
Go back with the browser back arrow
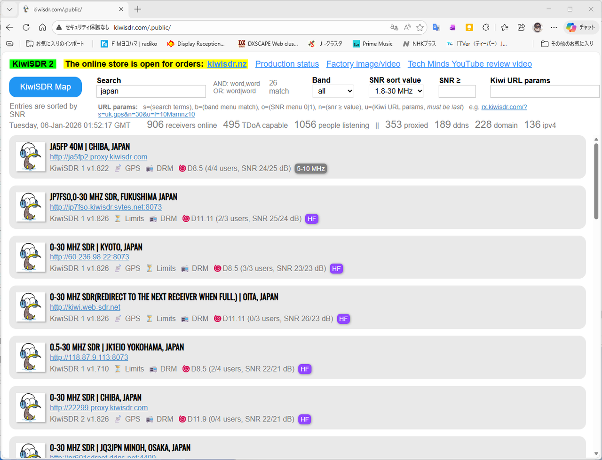coord(9,27)
